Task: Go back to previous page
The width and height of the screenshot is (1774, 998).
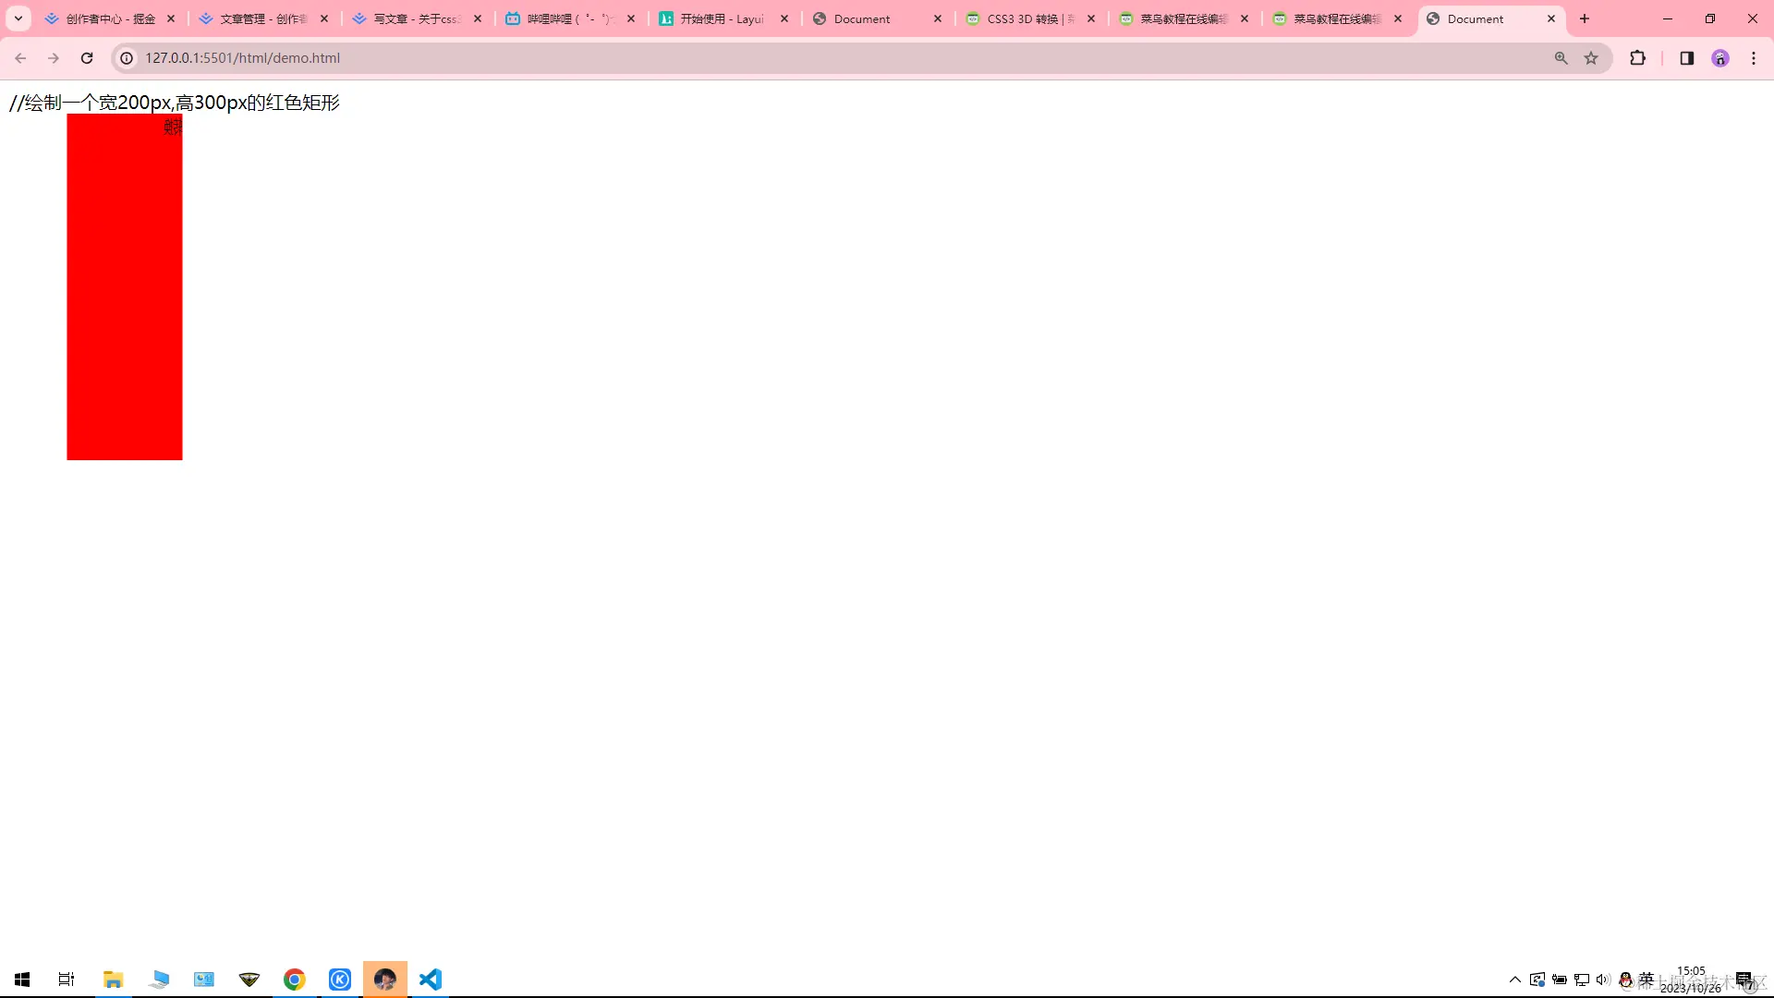Action: tap(20, 58)
